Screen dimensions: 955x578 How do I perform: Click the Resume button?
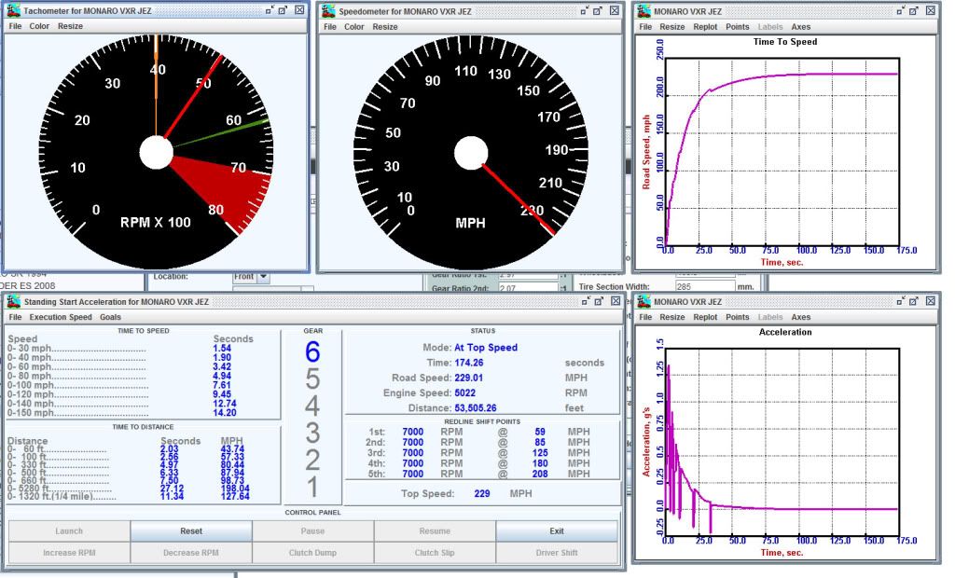point(435,531)
